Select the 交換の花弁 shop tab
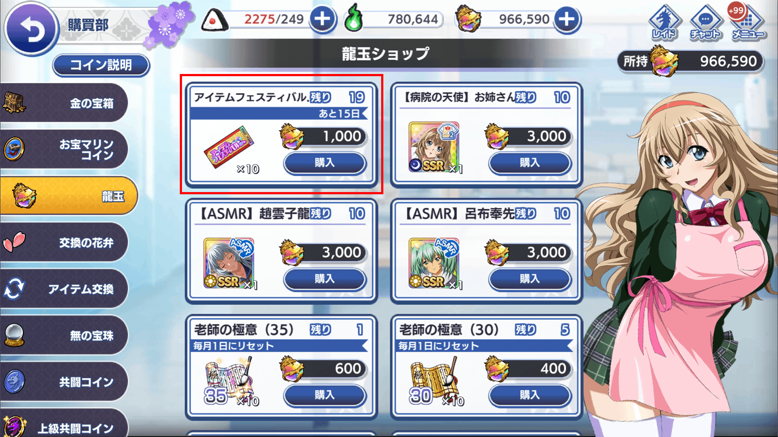778x437 pixels. [x=64, y=242]
